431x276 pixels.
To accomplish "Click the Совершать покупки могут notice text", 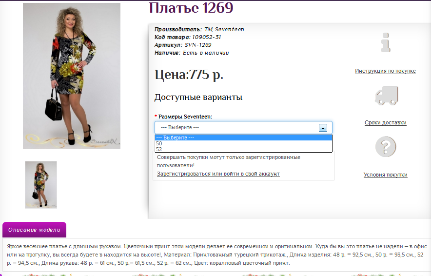I will tap(228, 161).
